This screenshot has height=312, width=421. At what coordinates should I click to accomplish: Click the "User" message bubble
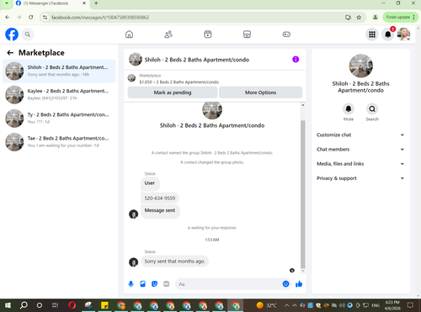(x=150, y=183)
